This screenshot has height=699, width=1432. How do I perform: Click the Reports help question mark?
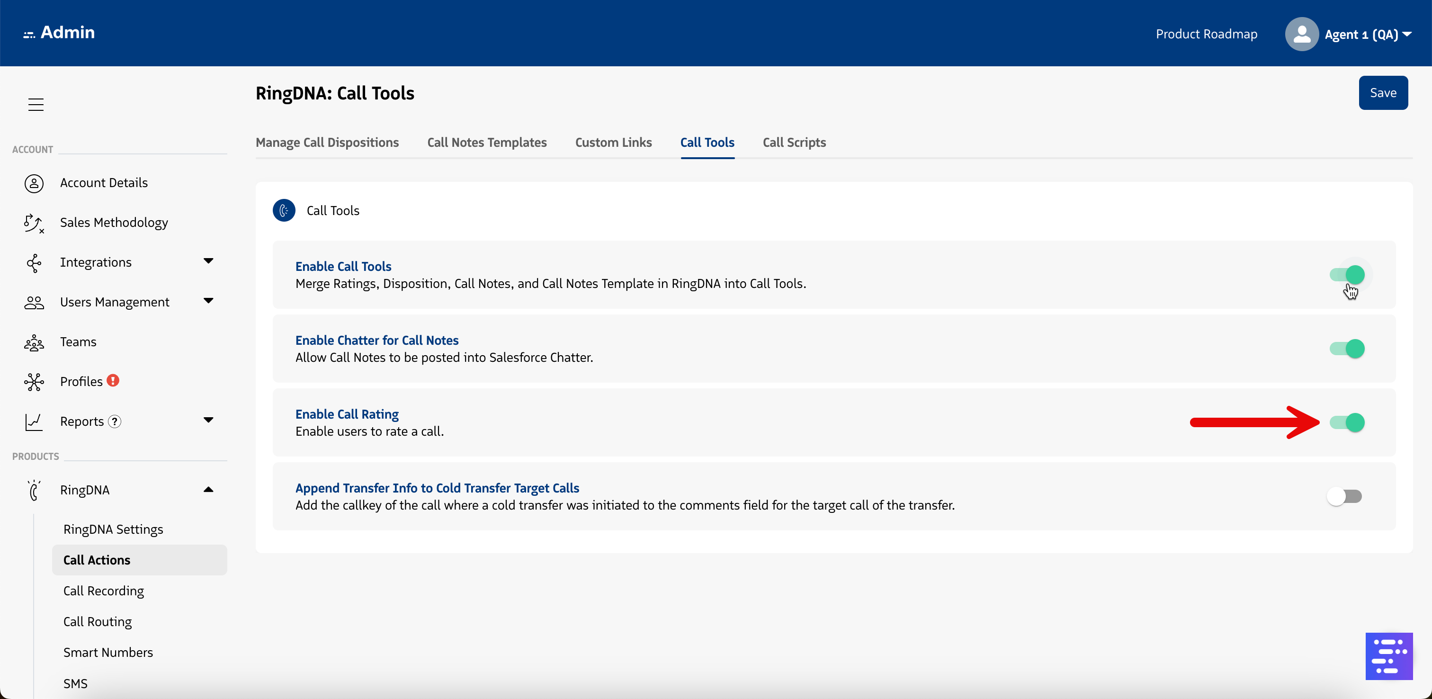(115, 421)
